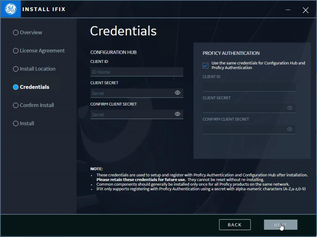317x237 pixels.
Task: Click 'Please retain these credentials for future use.'
Action: (141, 179)
